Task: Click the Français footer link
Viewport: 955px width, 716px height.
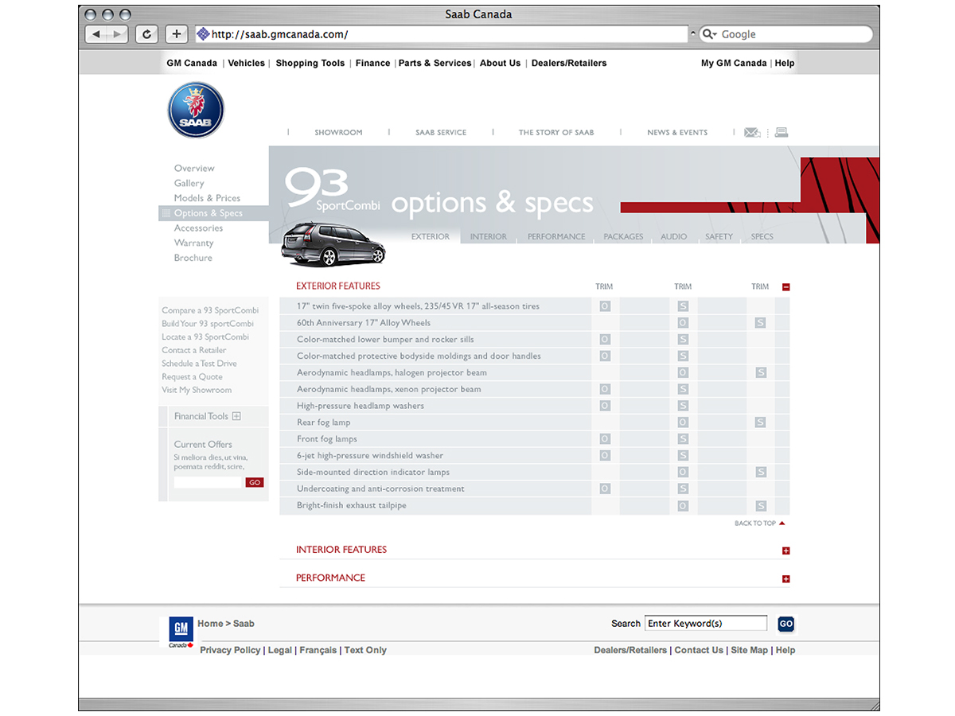Action: coord(318,650)
